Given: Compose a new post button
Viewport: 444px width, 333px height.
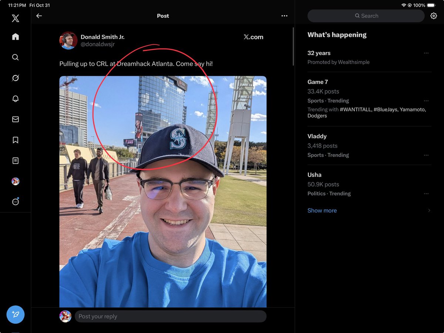Looking at the screenshot, I should [x=16, y=315].
